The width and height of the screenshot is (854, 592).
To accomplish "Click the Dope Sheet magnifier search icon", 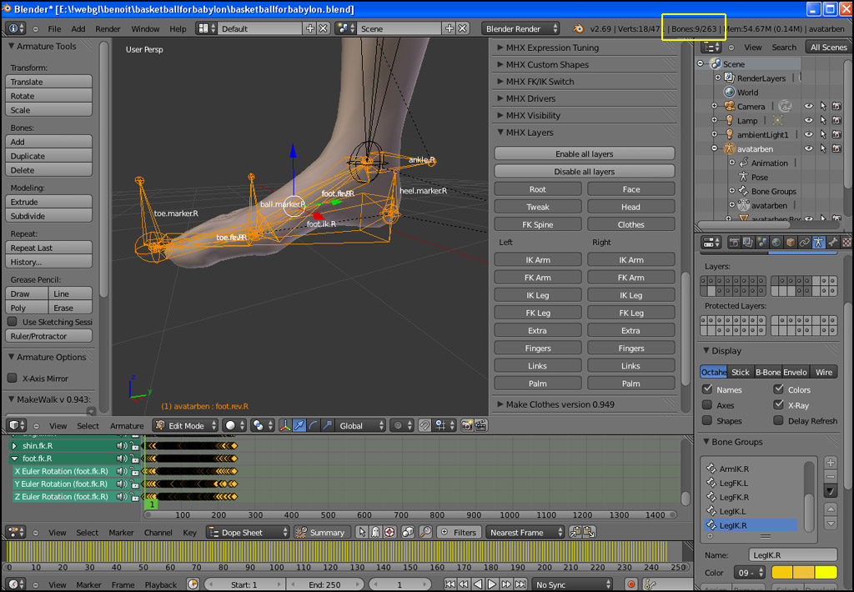I will click(425, 532).
